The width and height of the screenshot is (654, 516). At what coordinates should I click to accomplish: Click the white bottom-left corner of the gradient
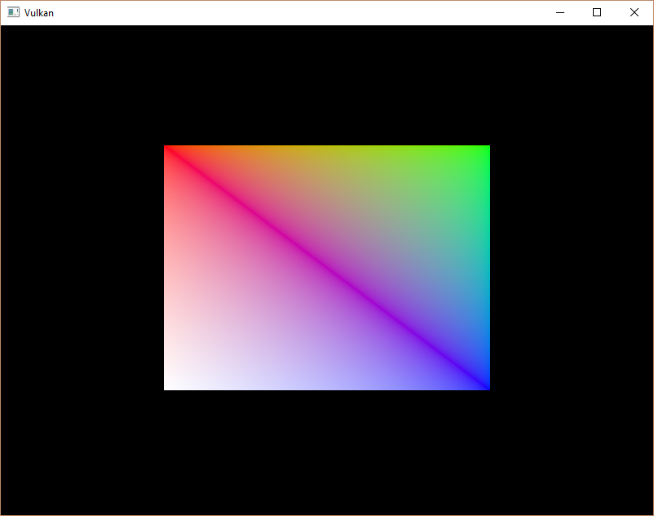point(171,383)
